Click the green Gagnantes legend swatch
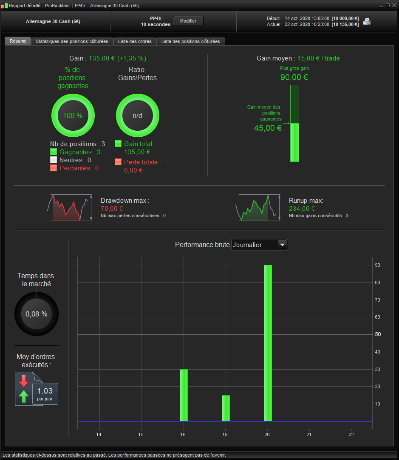Viewport: 399px width, 460px height. click(x=53, y=152)
